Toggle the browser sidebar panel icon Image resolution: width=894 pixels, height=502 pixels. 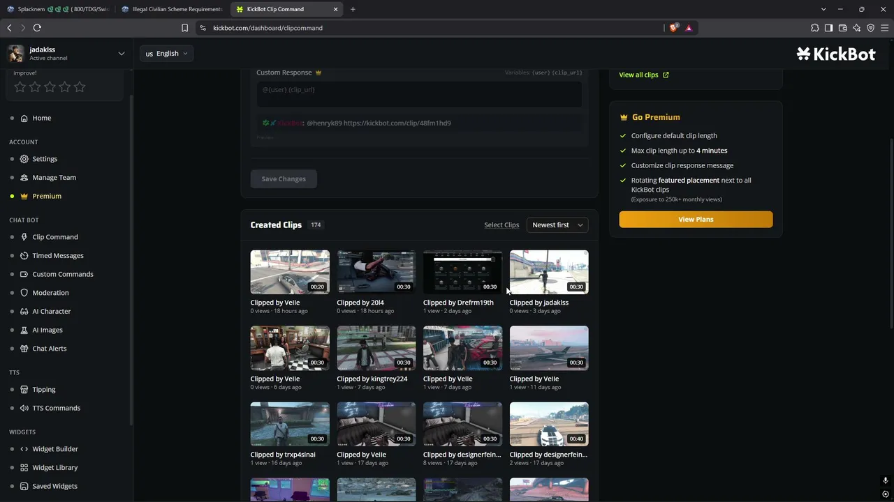tap(828, 28)
